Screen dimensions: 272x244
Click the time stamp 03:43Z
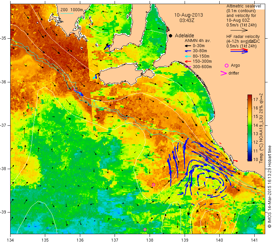point(187,20)
